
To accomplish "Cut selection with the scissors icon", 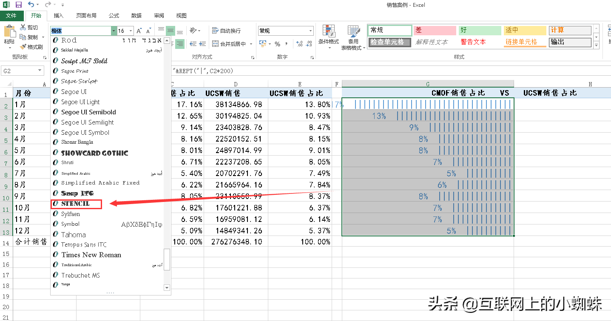I will point(23,27).
